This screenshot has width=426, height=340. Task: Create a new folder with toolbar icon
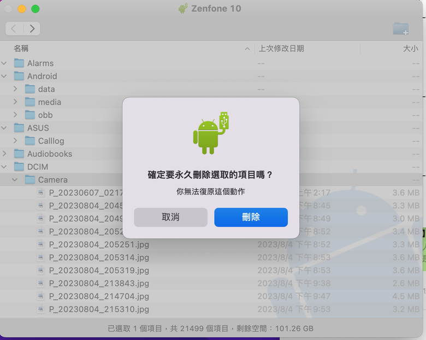[401, 28]
